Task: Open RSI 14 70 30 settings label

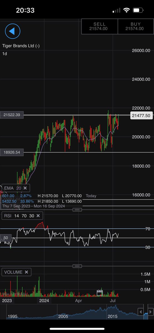Action: click(19, 216)
